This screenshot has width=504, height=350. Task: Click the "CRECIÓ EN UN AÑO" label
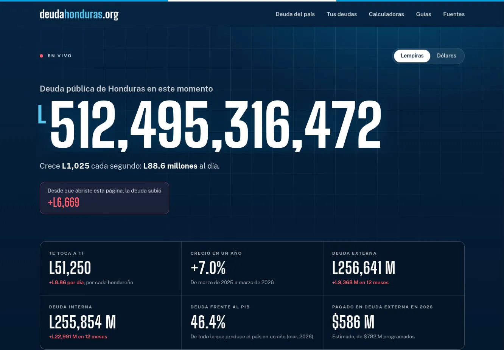[216, 253]
